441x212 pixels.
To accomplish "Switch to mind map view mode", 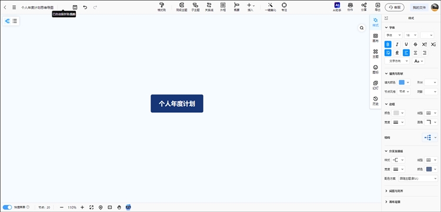I will click(x=7, y=21).
